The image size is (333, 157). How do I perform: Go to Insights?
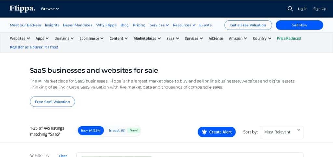(52, 25)
